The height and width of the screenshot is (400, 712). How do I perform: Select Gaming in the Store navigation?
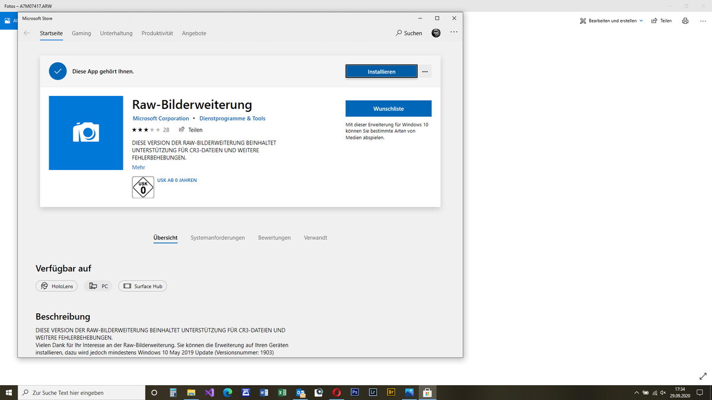(x=81, y=33)
